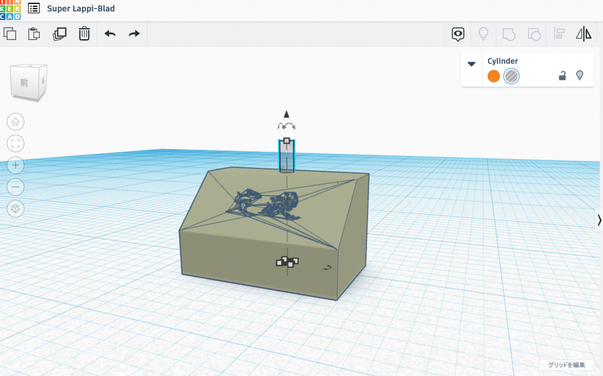The width and height of the screenshot is (603, 376).
Task: Select the orange Solid color swatch
Action: [494, 76]
